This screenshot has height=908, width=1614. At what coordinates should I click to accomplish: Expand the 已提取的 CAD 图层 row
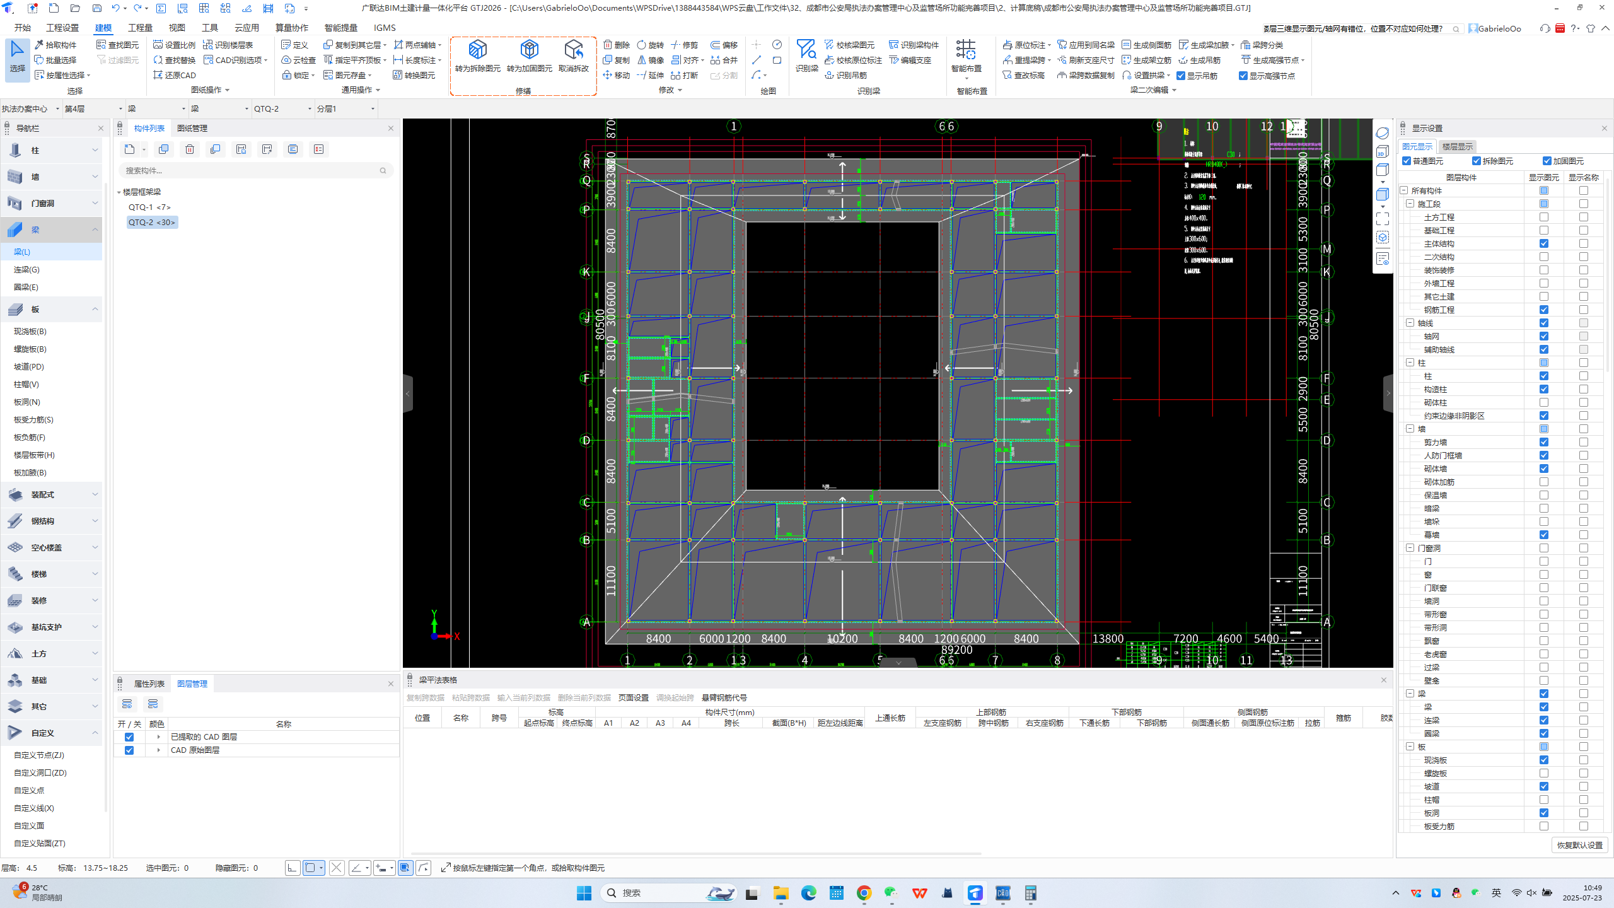click(158, 737)
